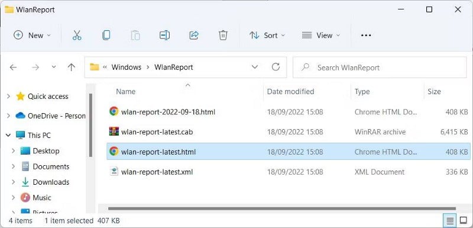
Task: Open Quick access in navigation pane
Action: coord(48,97)
